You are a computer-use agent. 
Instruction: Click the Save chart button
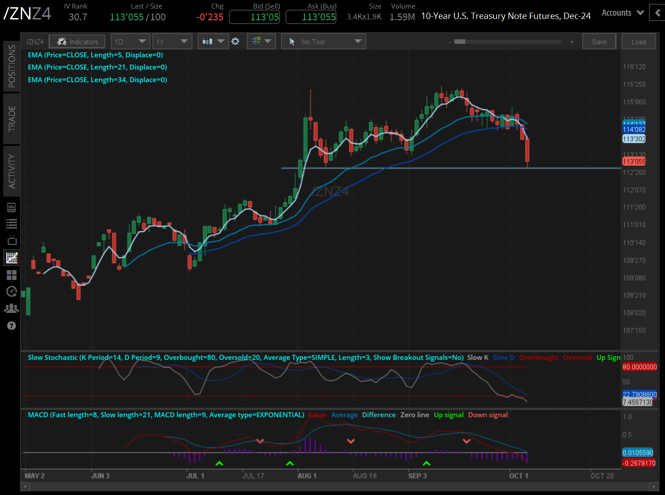pyautogui.click(x=599, y=41)
